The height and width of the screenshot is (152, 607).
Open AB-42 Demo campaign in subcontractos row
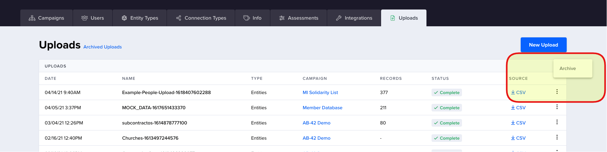316,123
